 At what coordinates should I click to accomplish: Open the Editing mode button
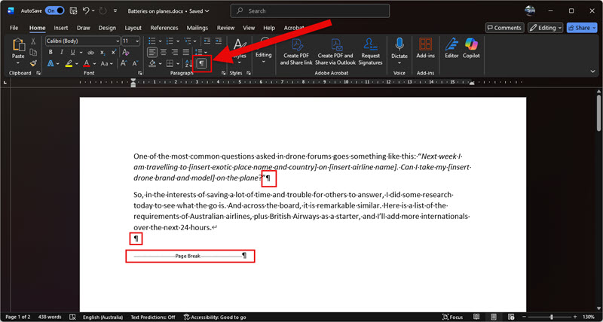point(545,28)
